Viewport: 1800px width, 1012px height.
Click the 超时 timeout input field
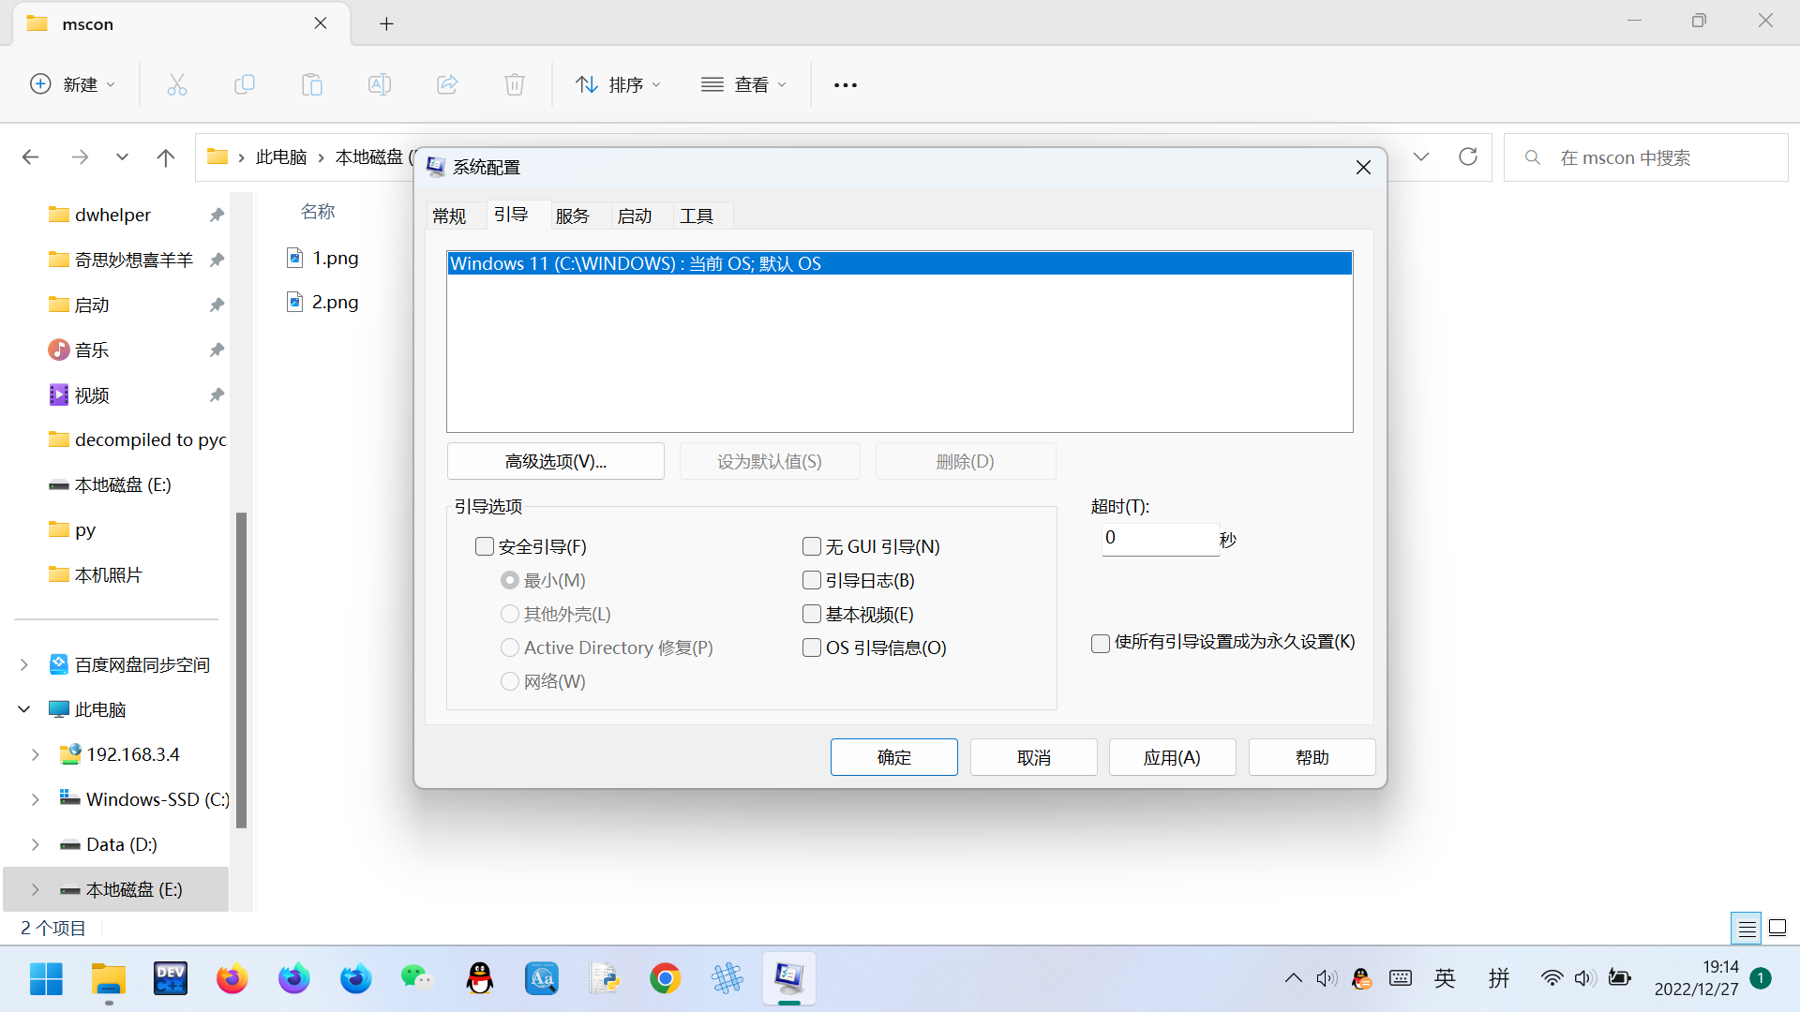[x=1159, y=539]
